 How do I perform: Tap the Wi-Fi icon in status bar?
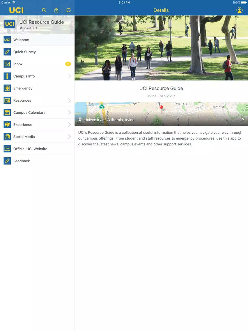coord(13,3)
